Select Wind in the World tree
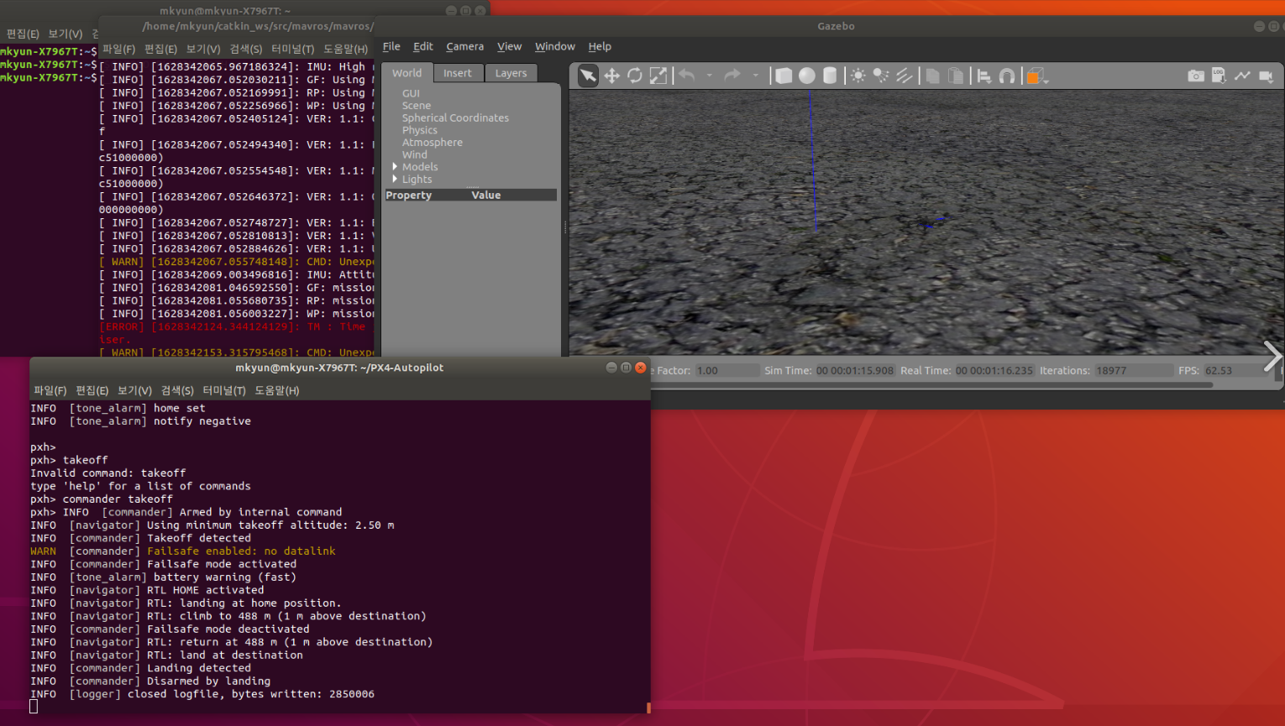 pos(415,154)
